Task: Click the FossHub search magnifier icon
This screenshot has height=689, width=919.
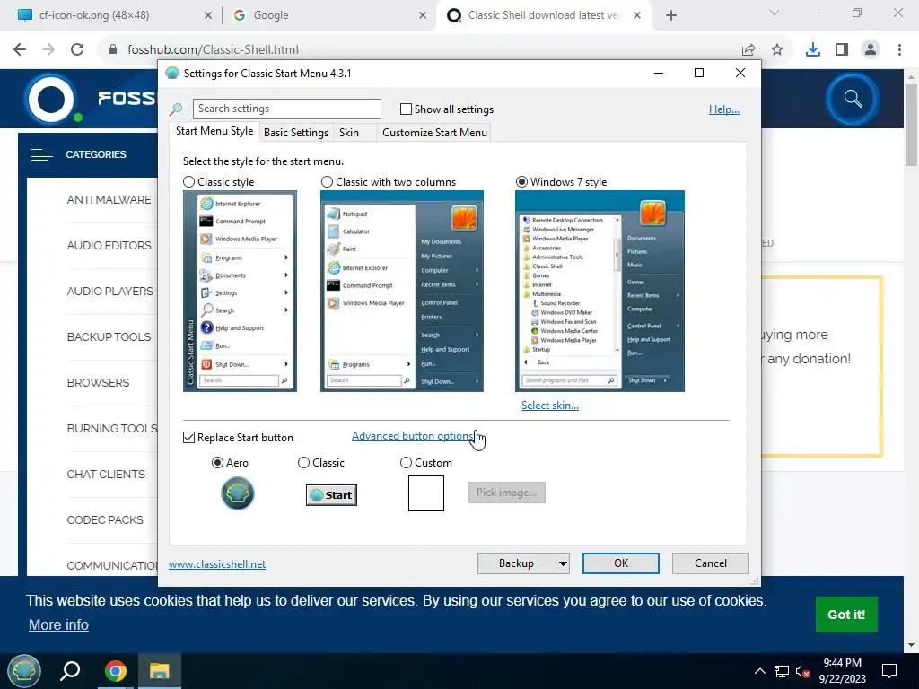Action: [x=853, y=99]
